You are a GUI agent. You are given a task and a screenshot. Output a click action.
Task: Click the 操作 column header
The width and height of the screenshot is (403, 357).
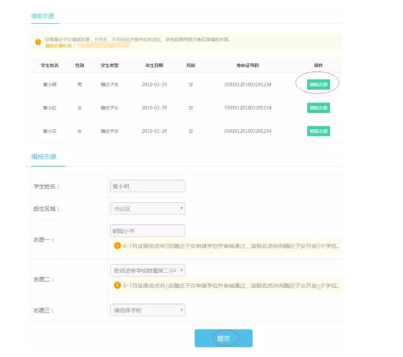click(x=318, y=66)
